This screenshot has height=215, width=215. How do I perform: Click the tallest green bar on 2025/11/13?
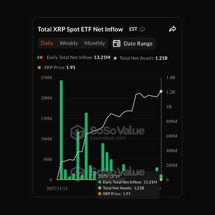point(61,130)
